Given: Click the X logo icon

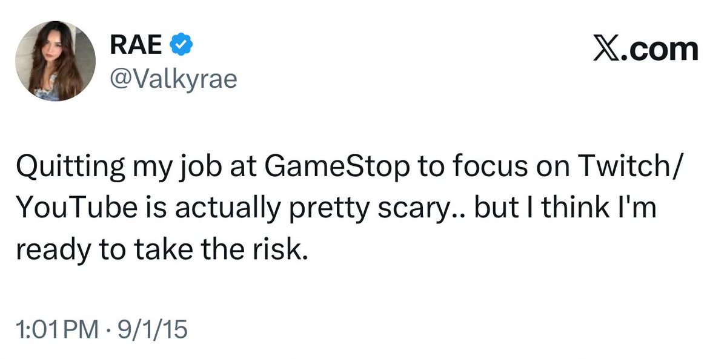Looking at the screenshot, I should coord(606,50).
